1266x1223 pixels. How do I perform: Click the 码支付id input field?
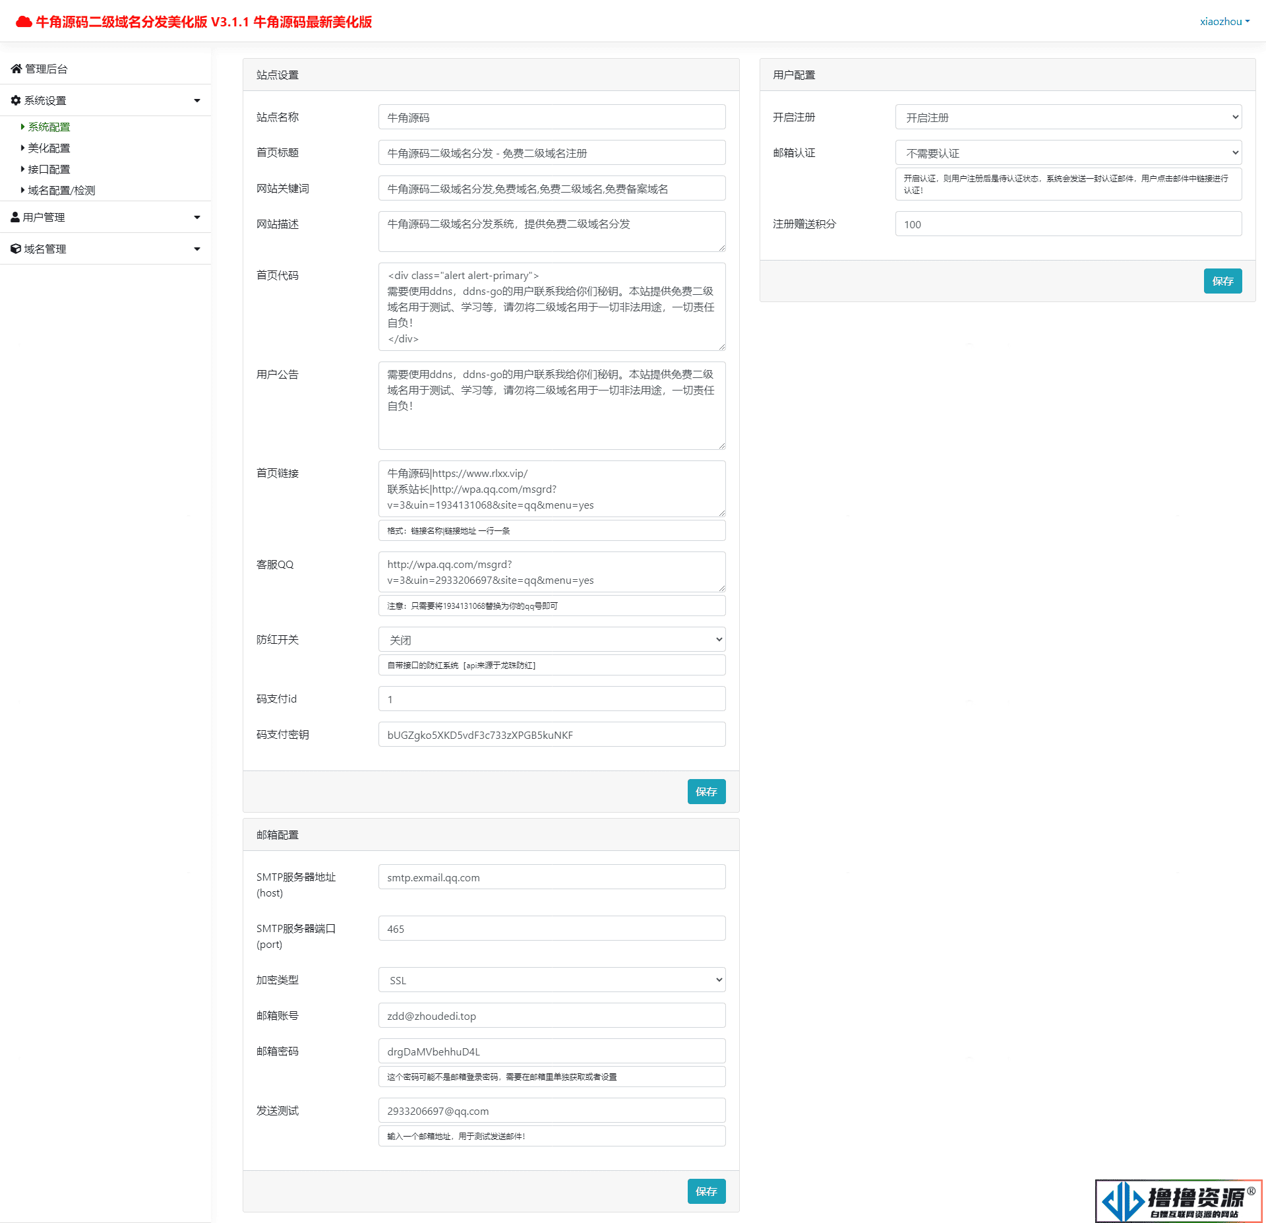click(552, 699)
